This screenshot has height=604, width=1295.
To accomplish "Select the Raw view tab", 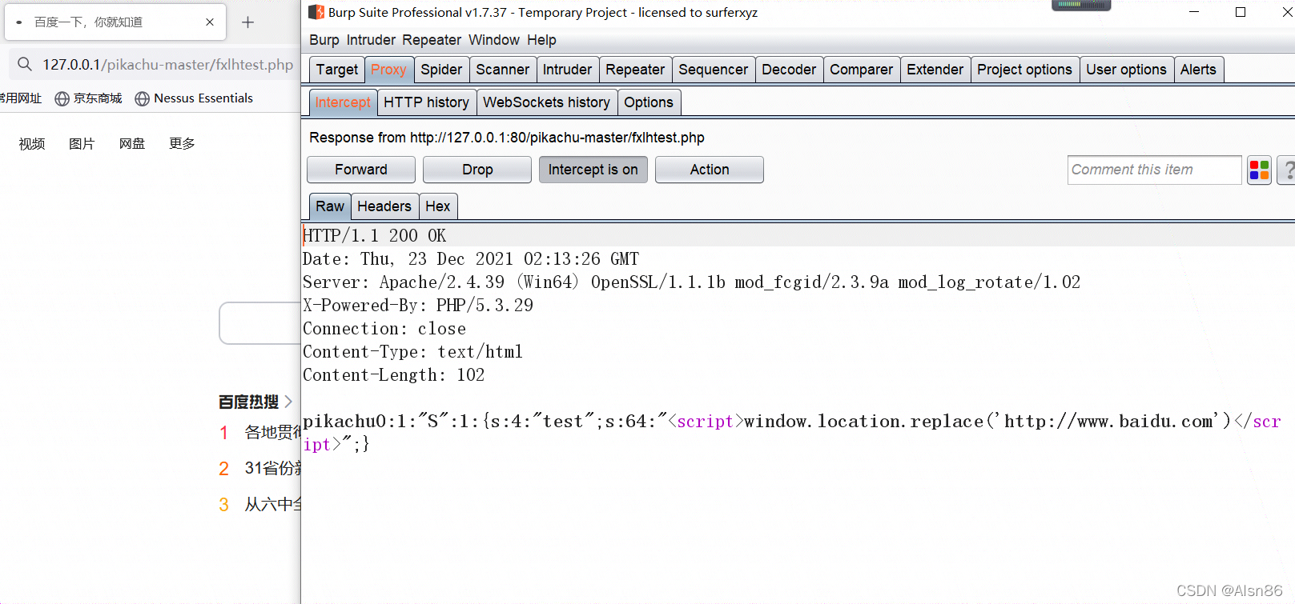I will pos(330,206).
